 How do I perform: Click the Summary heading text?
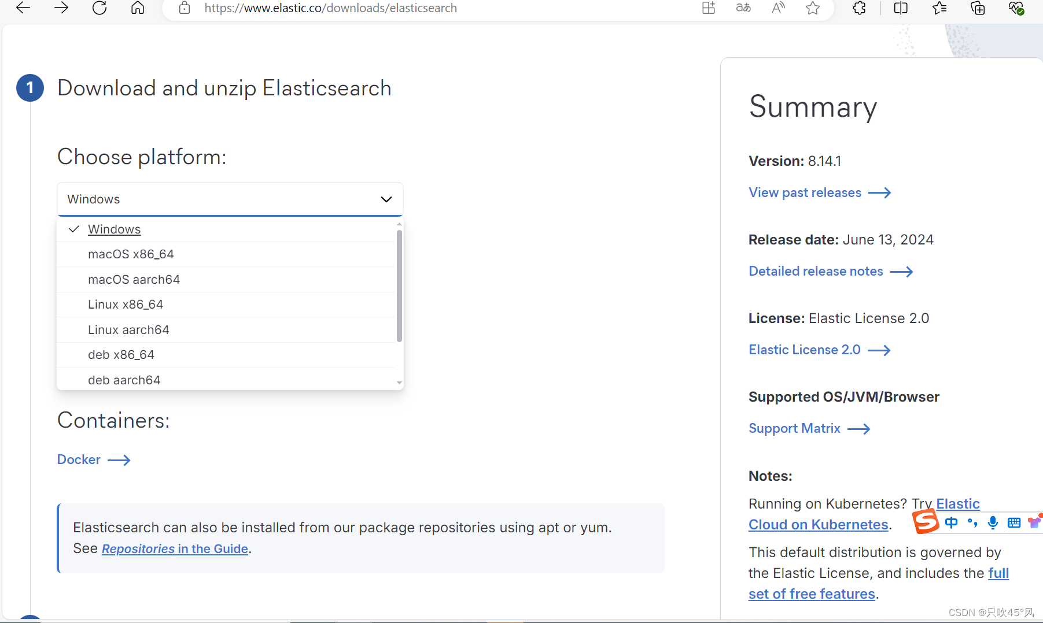(x=813, y=107)
